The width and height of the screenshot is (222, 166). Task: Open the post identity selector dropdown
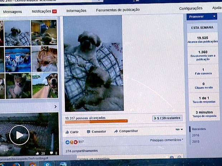click(179, 129)
